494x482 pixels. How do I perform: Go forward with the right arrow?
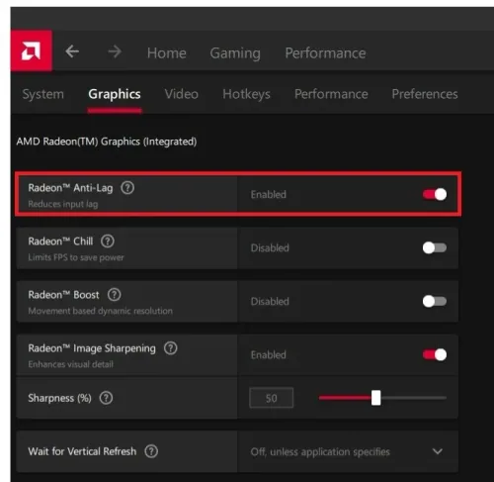[115, 51]
